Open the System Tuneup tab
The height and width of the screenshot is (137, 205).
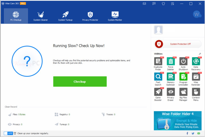click(65, 16)
